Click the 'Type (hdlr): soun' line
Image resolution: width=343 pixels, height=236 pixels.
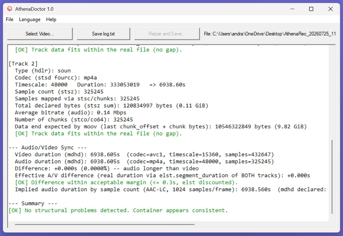(x=43, y=71)
